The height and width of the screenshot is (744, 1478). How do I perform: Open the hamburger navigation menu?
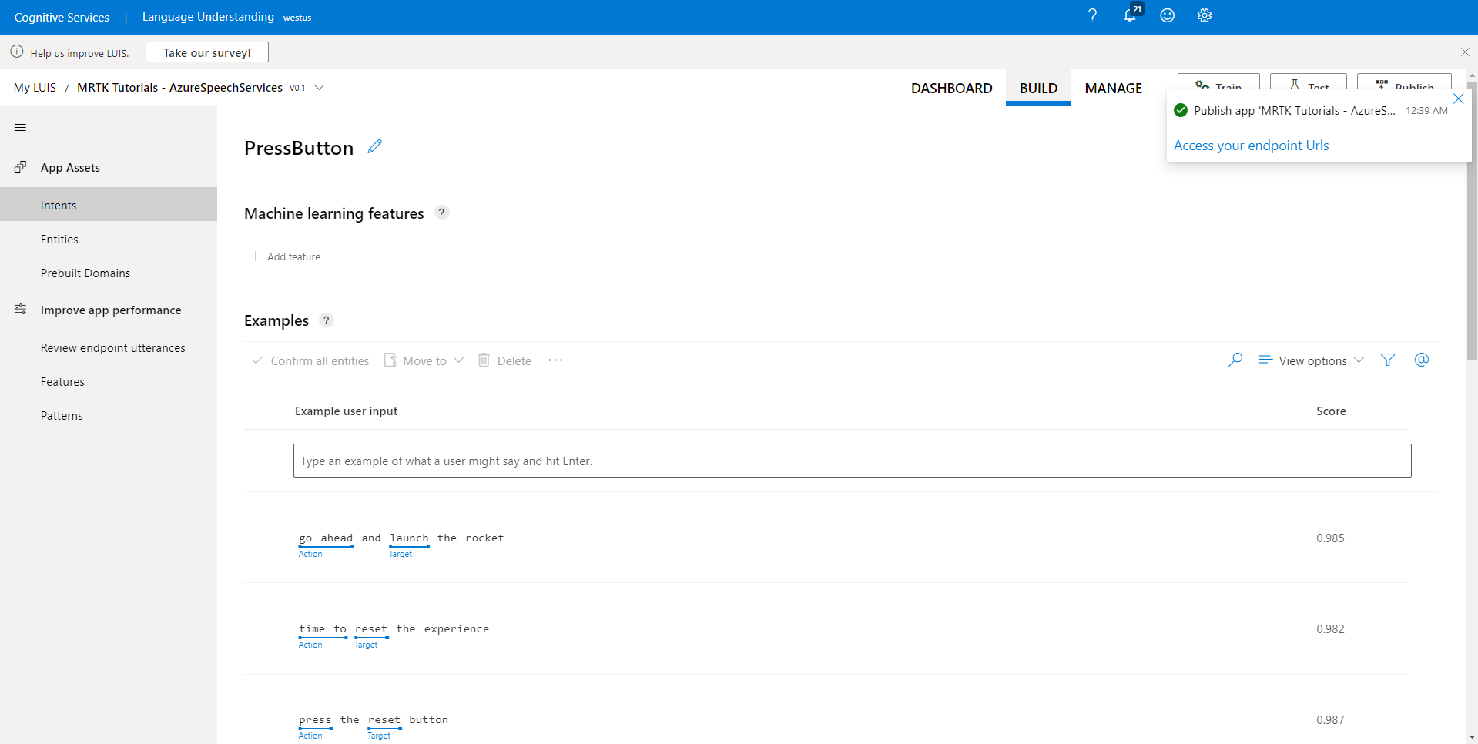coord(20,127)
